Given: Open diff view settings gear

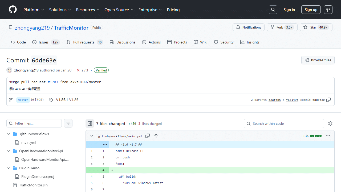Looking at the screenshot, I should click(x=330, y=123).
